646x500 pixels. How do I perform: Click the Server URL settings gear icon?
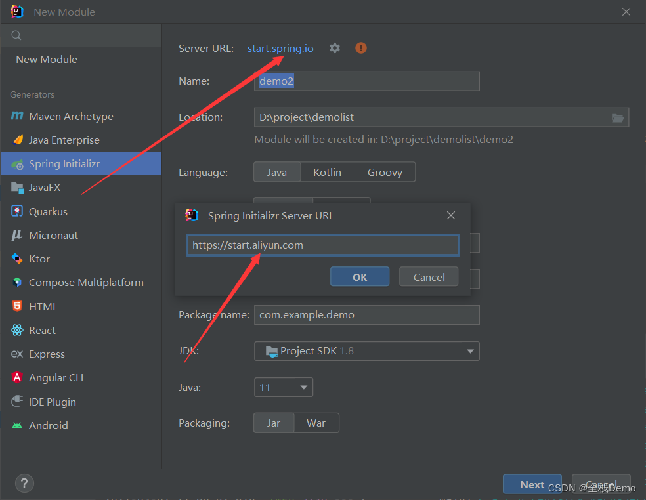[x=335, y=48]
